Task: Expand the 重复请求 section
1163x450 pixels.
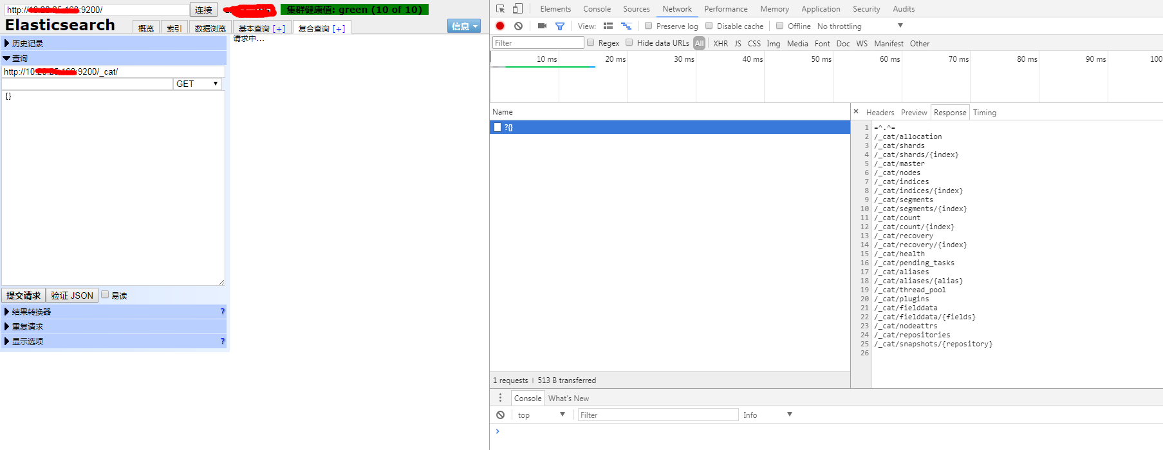Action: coord(114,326)
